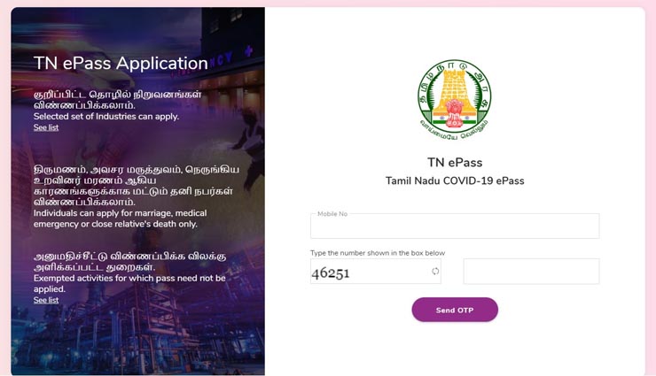Click the TN ePass Application heading
This screenshot has height=376, width=656.
(x=121, y=64)
